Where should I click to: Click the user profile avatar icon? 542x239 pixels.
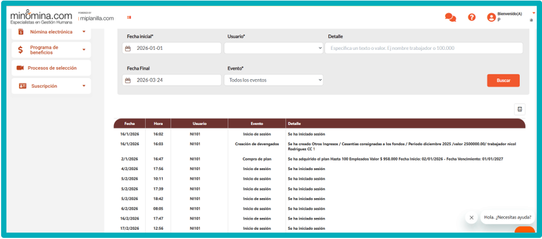pyautogui.click(x=491, y=18)
